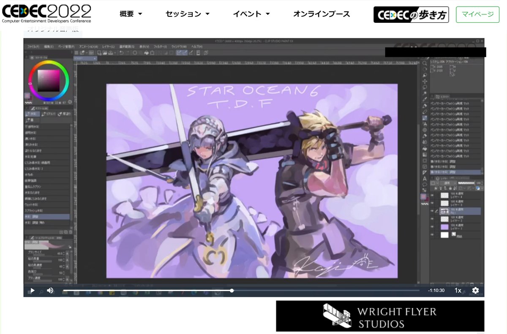This screenshot has width=507, height=334.
Task: Select the magnifier zoom tool in Clip Studio
Action: tap(425, 63)
